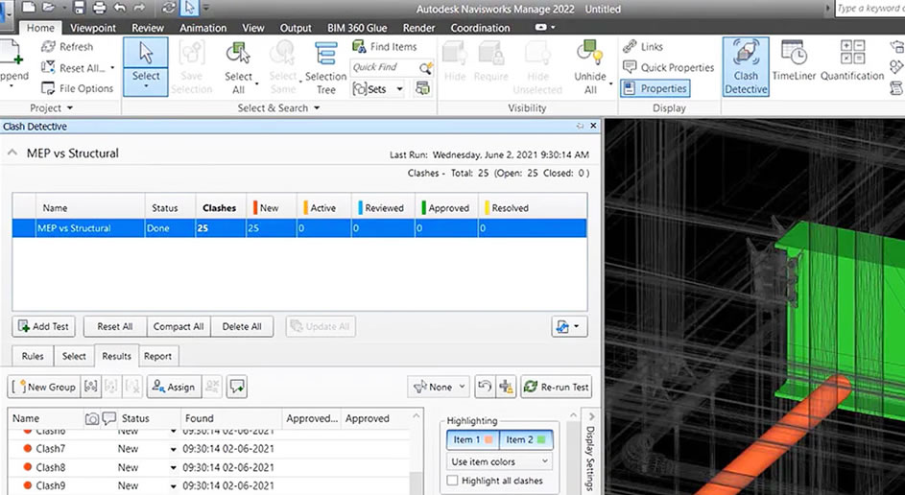The image size is (905, 495).
Task: Click the New Group button
Action: 44,387
